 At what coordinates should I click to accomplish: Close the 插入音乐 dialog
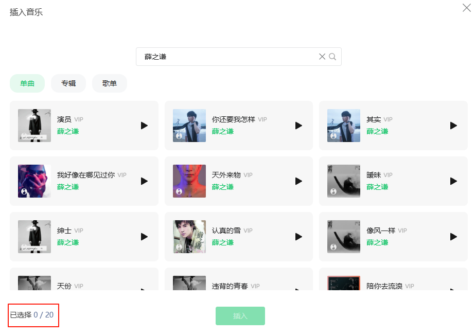[466, 8]
